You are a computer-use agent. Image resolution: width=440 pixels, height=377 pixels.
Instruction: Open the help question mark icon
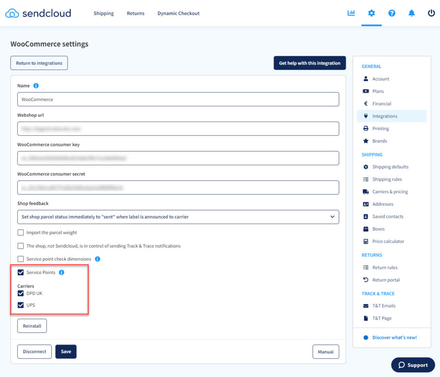[x=392, y=13]
